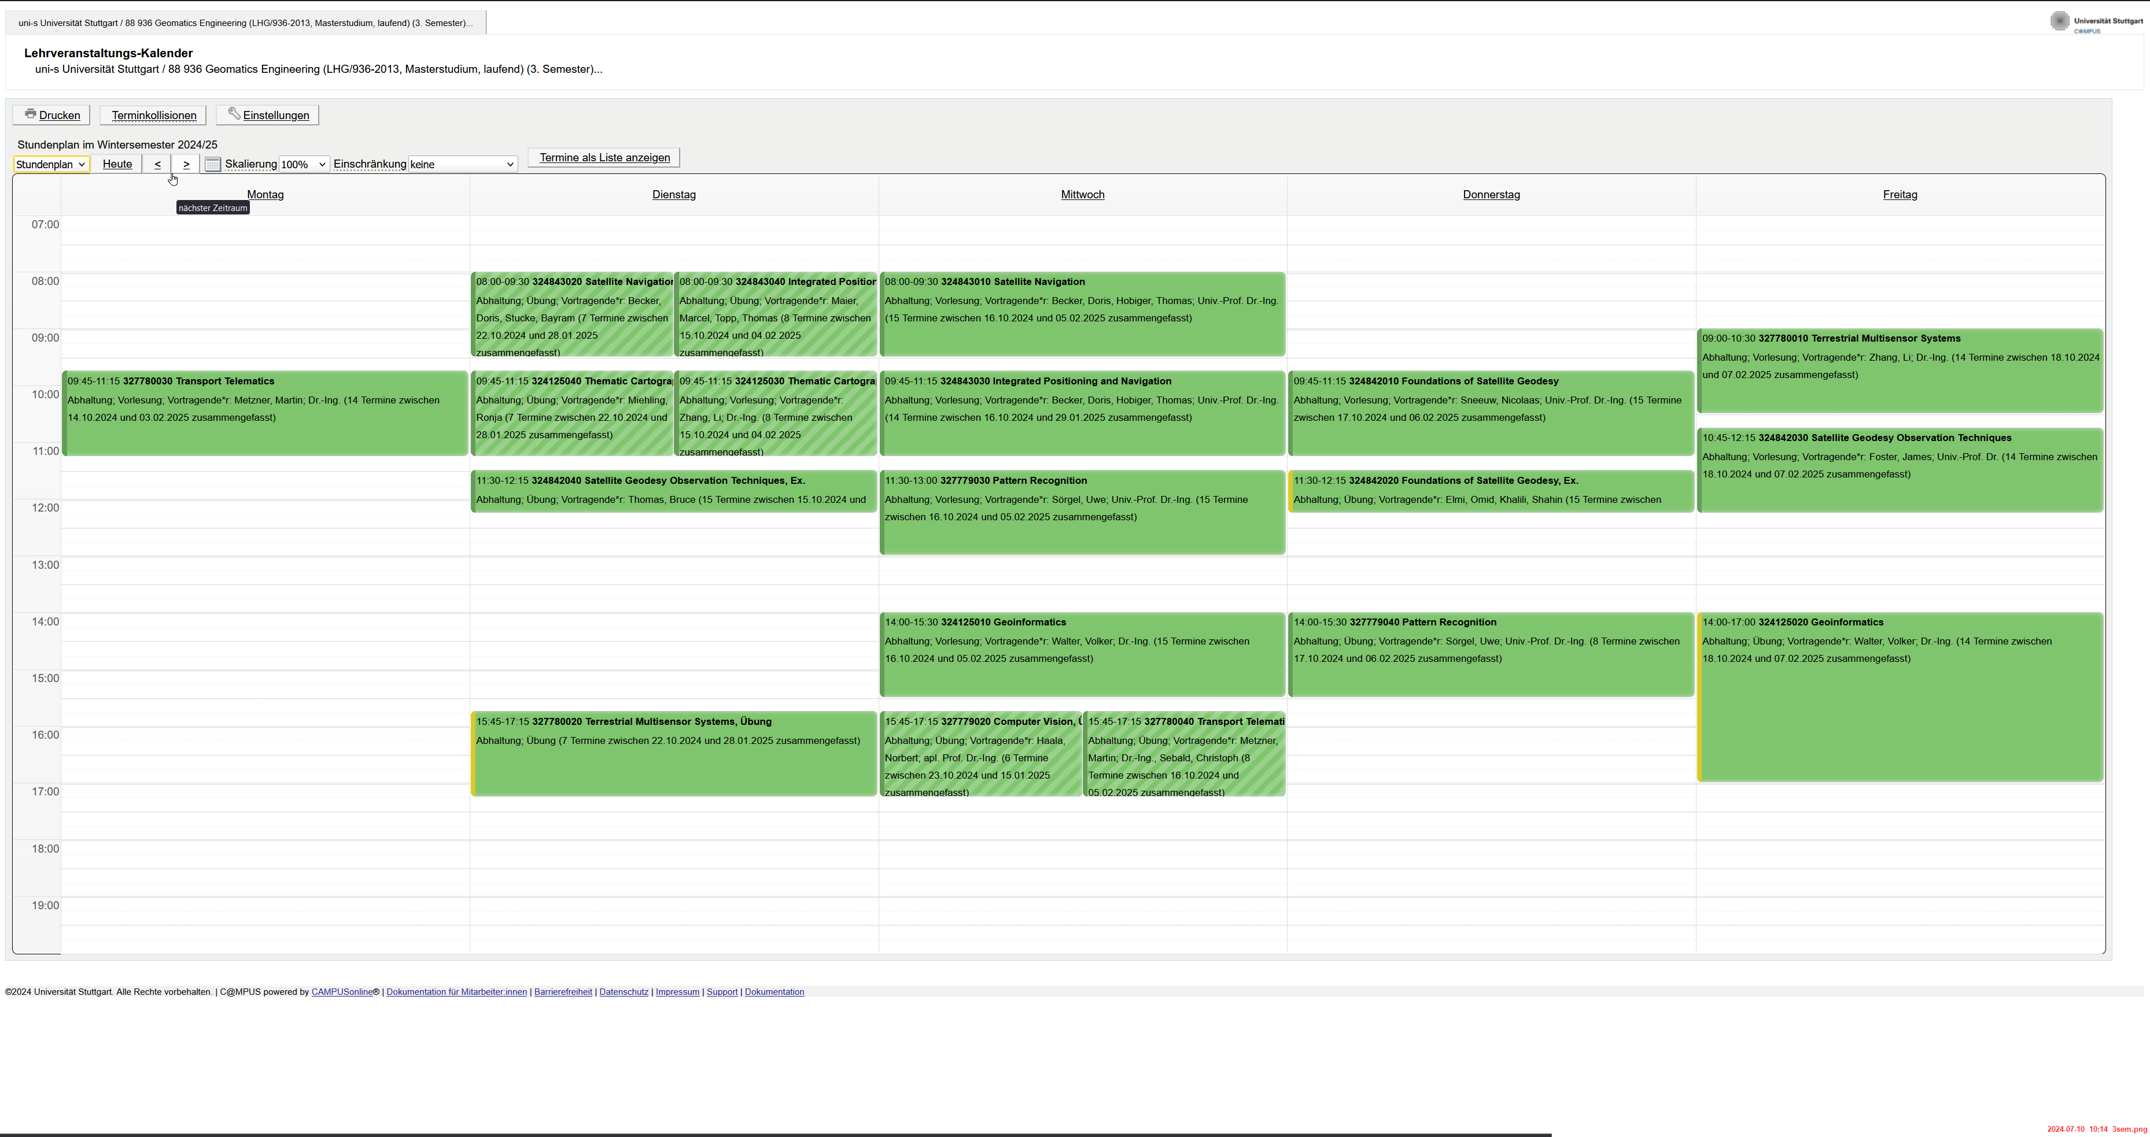The height and width of the screenshot is (1137, 2150).
Task: Expand the Stundenplan view dropdown
Action: [51, 164]
